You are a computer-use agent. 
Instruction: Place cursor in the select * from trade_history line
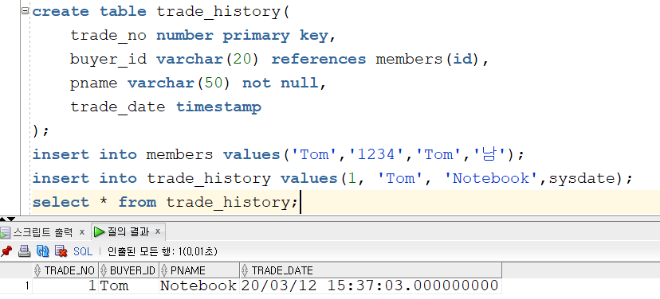point(165,203)
